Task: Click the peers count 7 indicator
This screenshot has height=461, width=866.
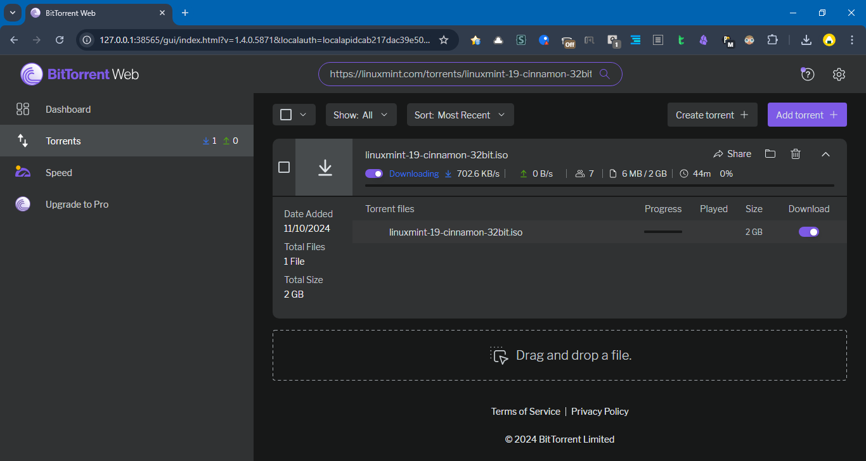Action: [x=585, y=174]
